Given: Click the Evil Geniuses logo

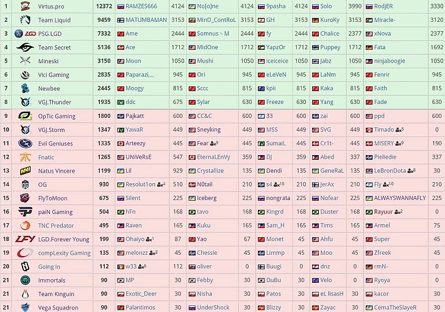Looking at the screenshot, I should coord(25,144).
